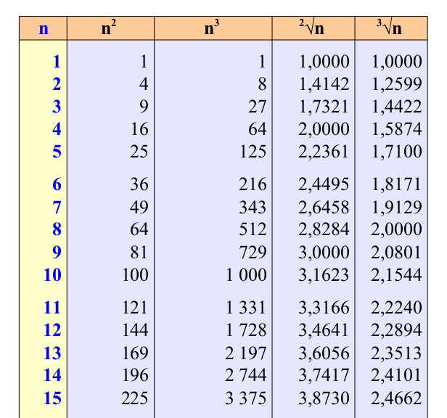447x418 pixels.
Task: Click the n³ column header
Action: [213, 28]
